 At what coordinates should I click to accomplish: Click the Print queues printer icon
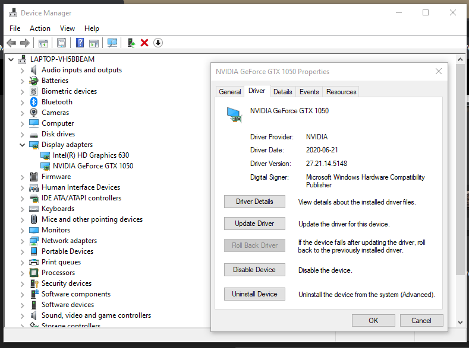point(34,262)
